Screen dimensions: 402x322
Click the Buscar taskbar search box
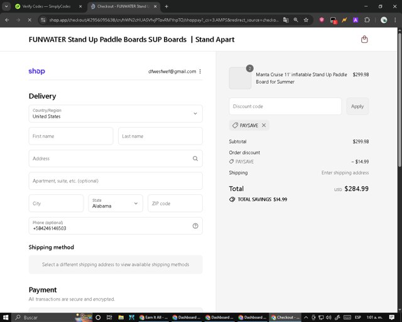point(52,318)
